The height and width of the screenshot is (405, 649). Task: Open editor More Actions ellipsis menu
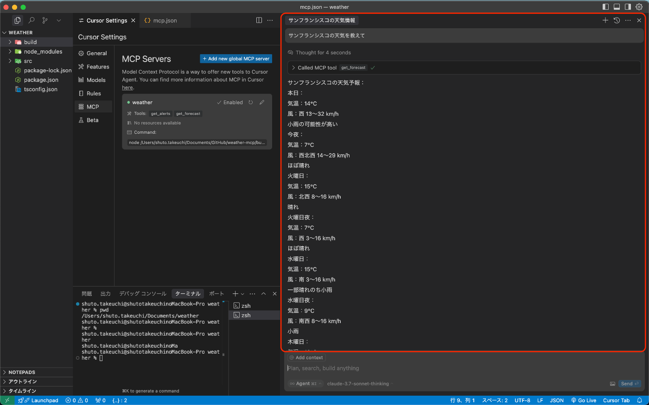tap(270, 20)
